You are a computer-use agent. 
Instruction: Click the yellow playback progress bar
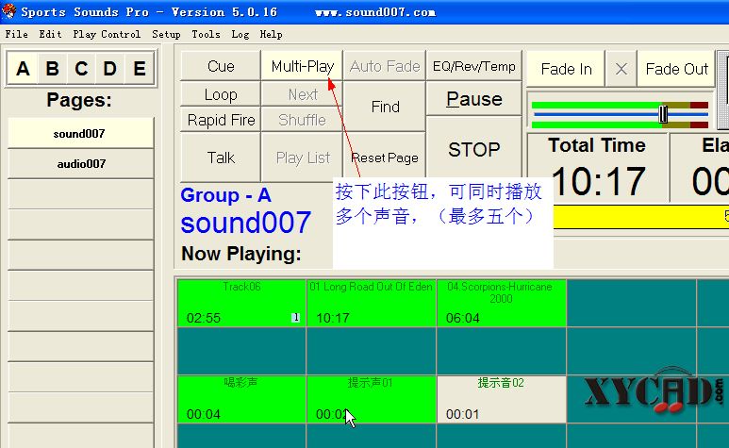click(641, 216)
